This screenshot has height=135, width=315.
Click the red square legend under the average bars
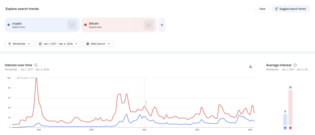click(x=290, y=128)
